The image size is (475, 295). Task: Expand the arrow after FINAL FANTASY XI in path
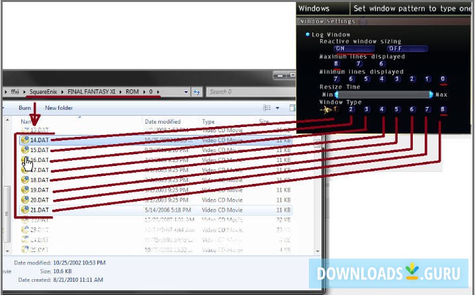[120, 92]
